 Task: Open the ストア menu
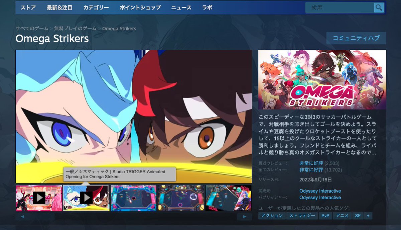click(x=28, y=7)
